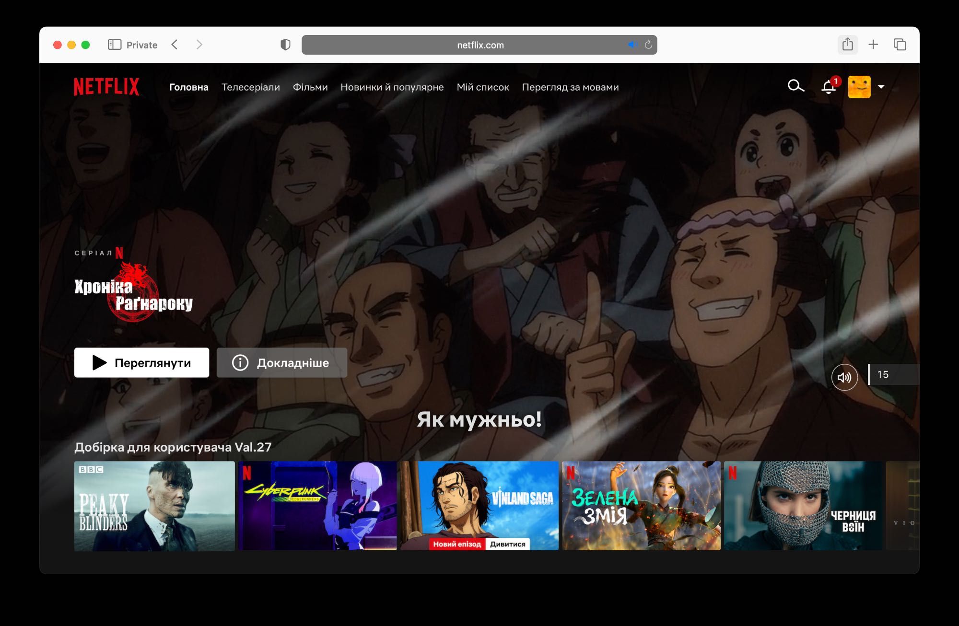Click Добірка для користувача Val.27 heading

(x=173, y=447)
